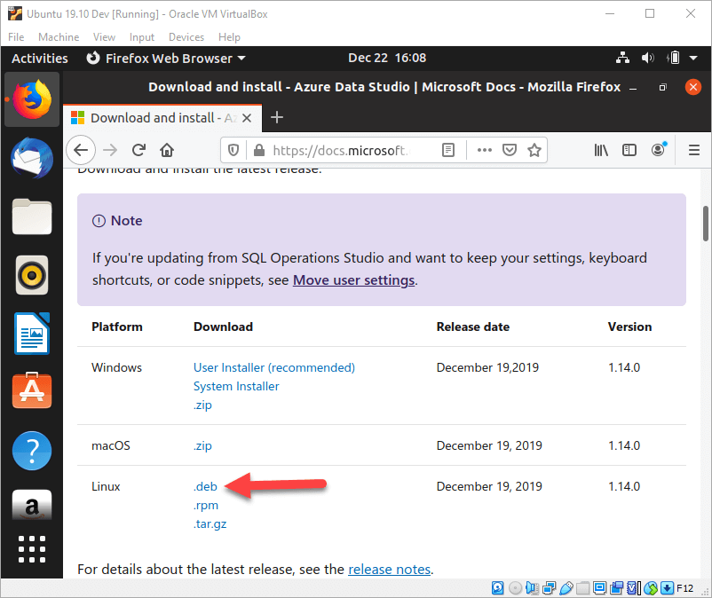Open a new browser tab
712x598 pixels.
tap(277, 117)
